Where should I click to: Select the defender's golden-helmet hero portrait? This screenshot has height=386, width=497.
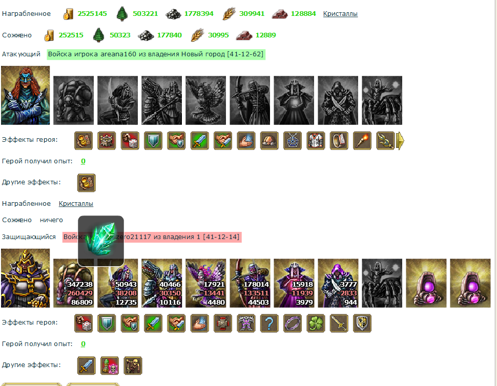pyautogui.click(x=25, y=278)
